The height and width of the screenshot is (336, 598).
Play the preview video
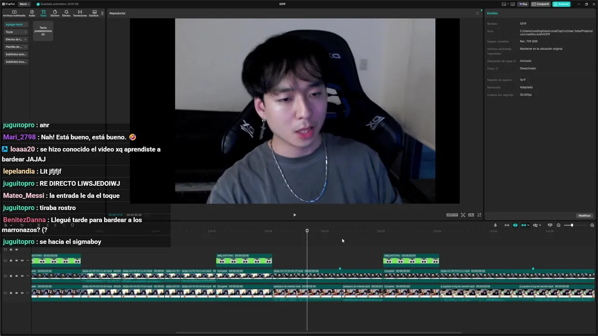[294, 215]
